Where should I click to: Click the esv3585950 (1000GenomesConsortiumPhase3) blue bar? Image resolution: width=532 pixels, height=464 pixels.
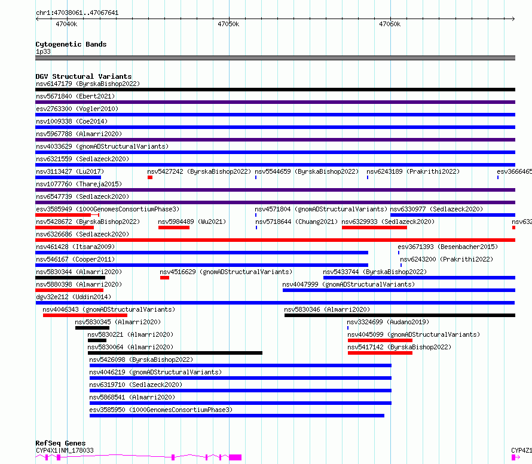[237, 416]
